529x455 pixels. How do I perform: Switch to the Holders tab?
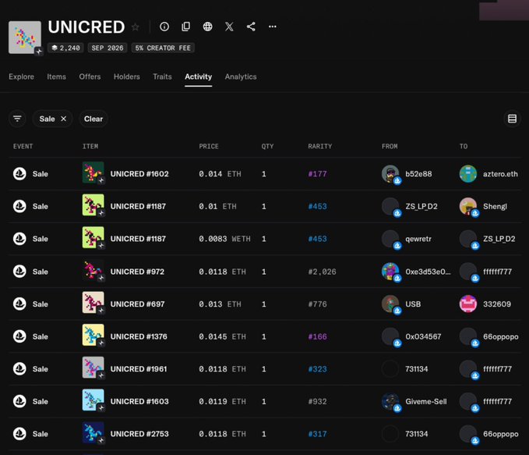point(126,76)
